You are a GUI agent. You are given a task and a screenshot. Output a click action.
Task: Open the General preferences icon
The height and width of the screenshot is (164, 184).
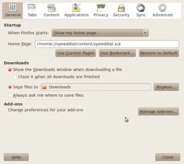coord(13,7)
